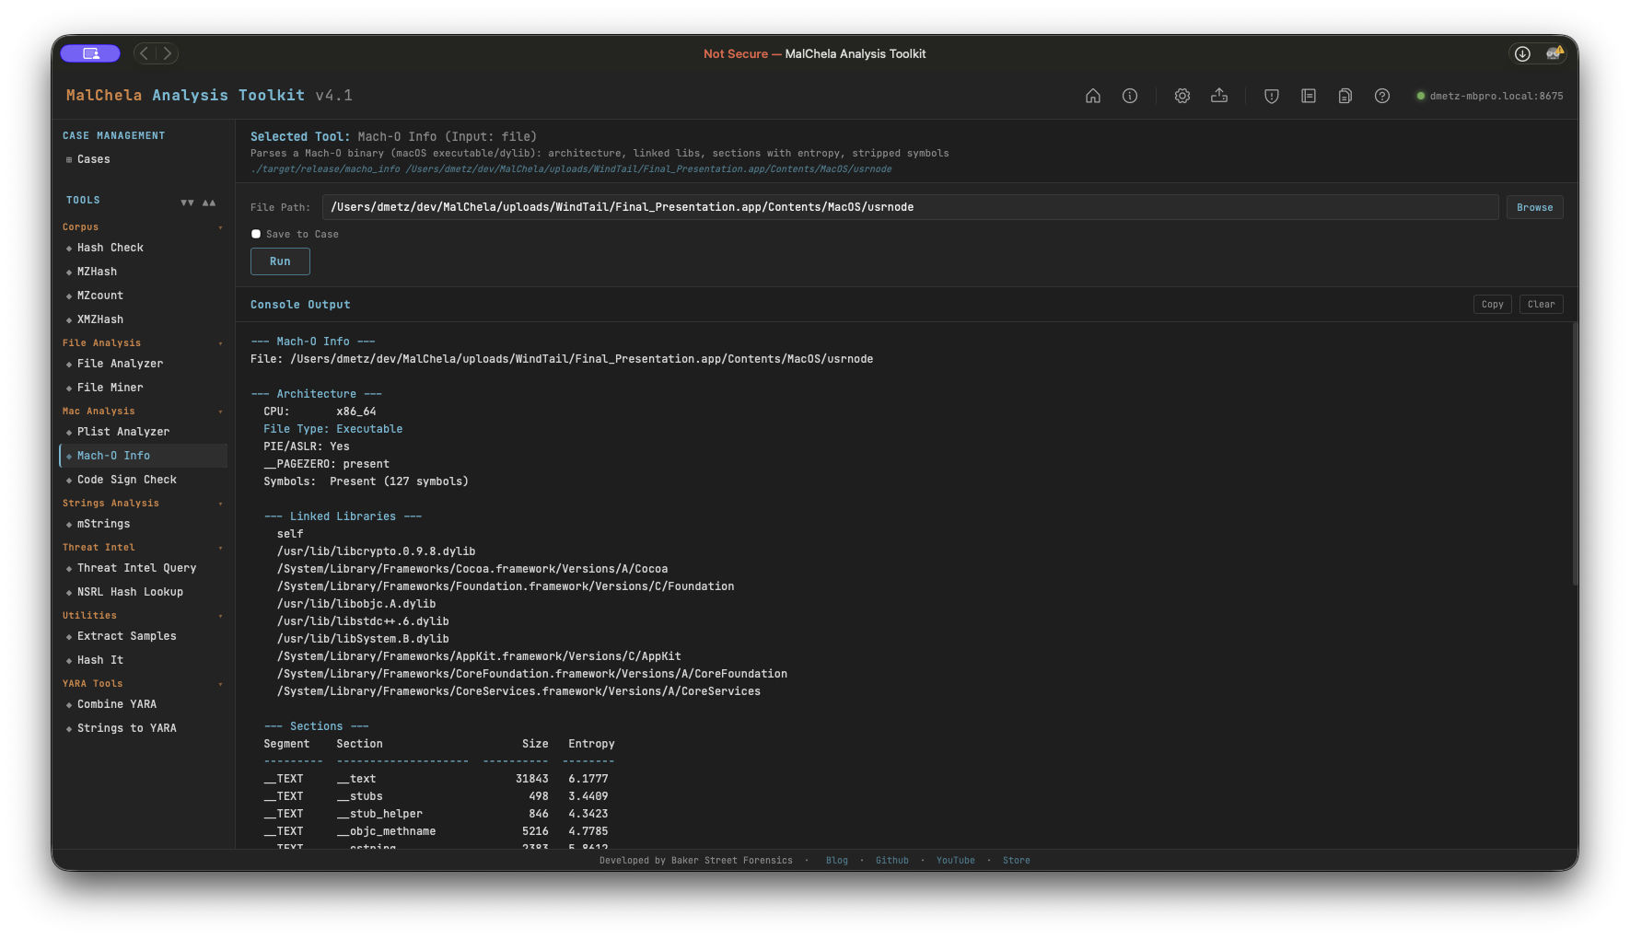This screenshot has width=1630, height=939.
Task: Click the console output vertical scrollbar
Action: coord(1575,455)
